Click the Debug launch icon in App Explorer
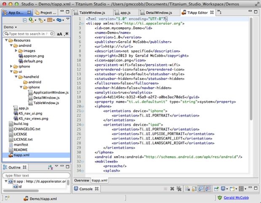This screenshot has height=203, width=261. [x=40, y=20]
